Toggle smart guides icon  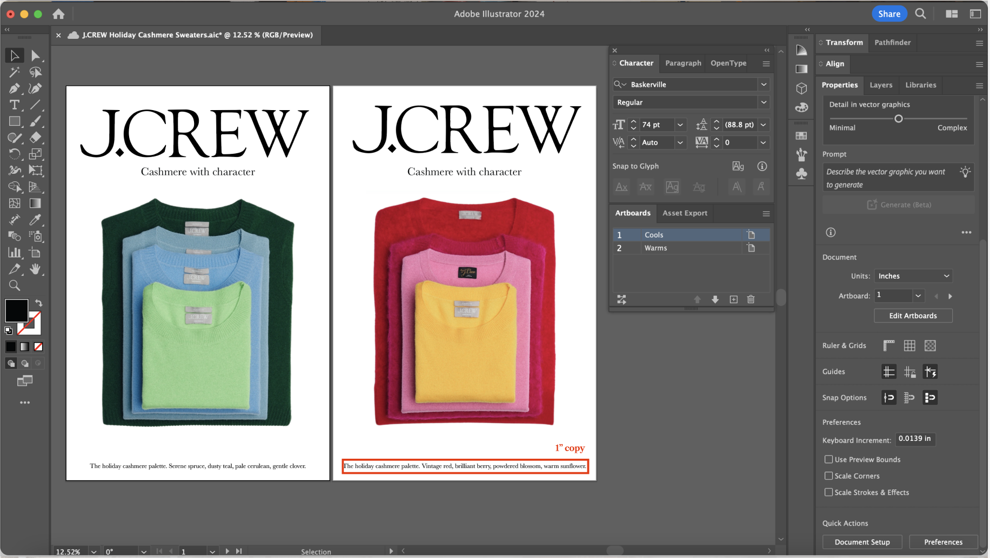931,371
